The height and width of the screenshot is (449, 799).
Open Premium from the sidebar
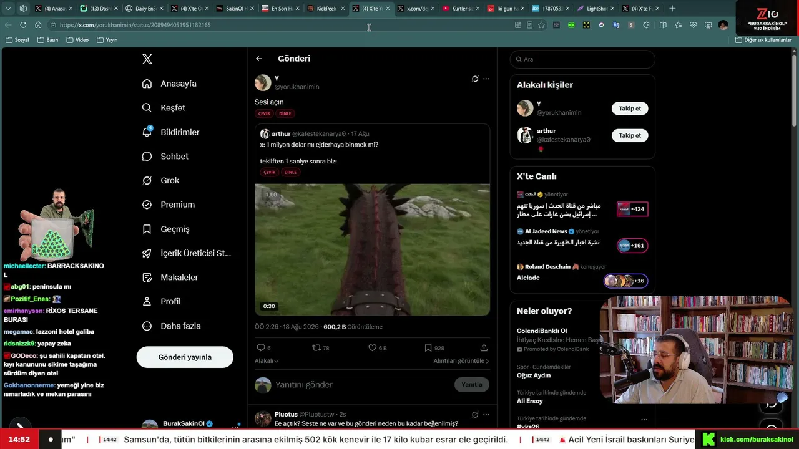point(169,205)
